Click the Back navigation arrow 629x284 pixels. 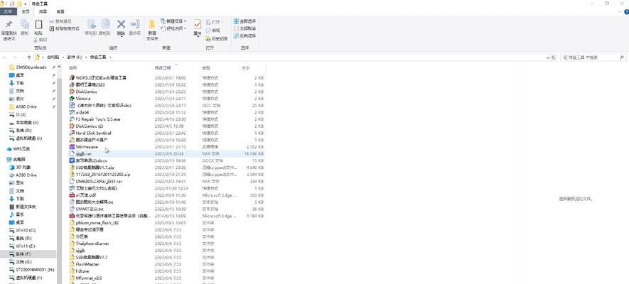coord(5,58)
